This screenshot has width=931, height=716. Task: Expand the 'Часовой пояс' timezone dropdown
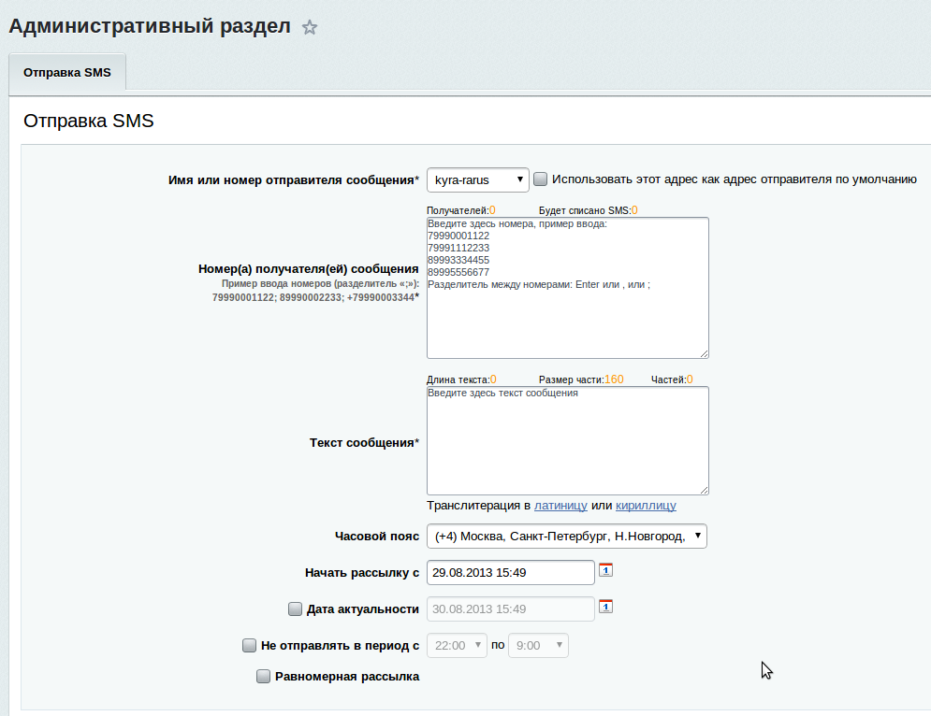(566, 537)
